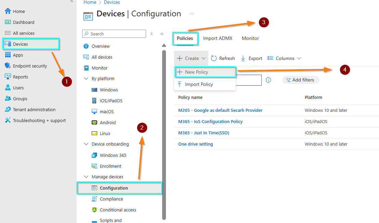Switch to the Policies tab

185,38
